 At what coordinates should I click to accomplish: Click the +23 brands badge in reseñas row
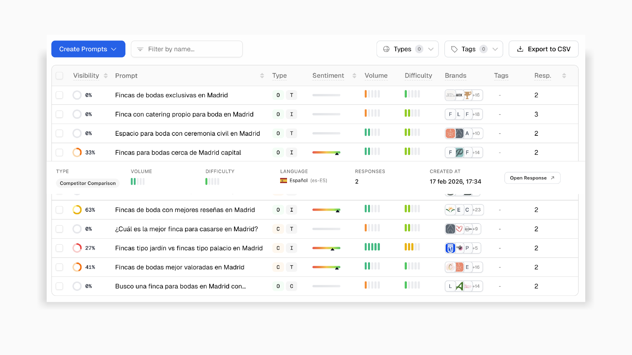[x=477, y=210]
